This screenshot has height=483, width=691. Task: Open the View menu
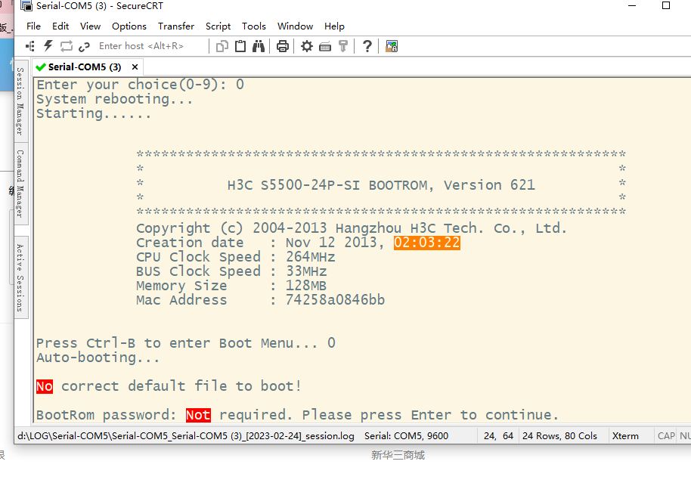coord(90,26)
